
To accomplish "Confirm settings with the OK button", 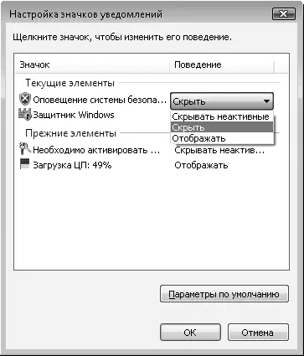I will (x=190, y=333).
